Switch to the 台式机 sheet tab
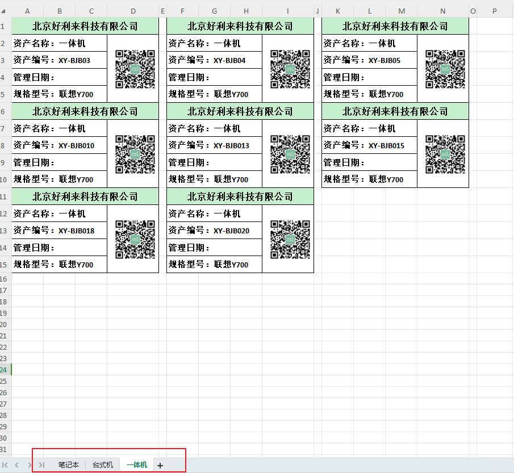Screen dimensions: 514x473 (x=103, y=465)
